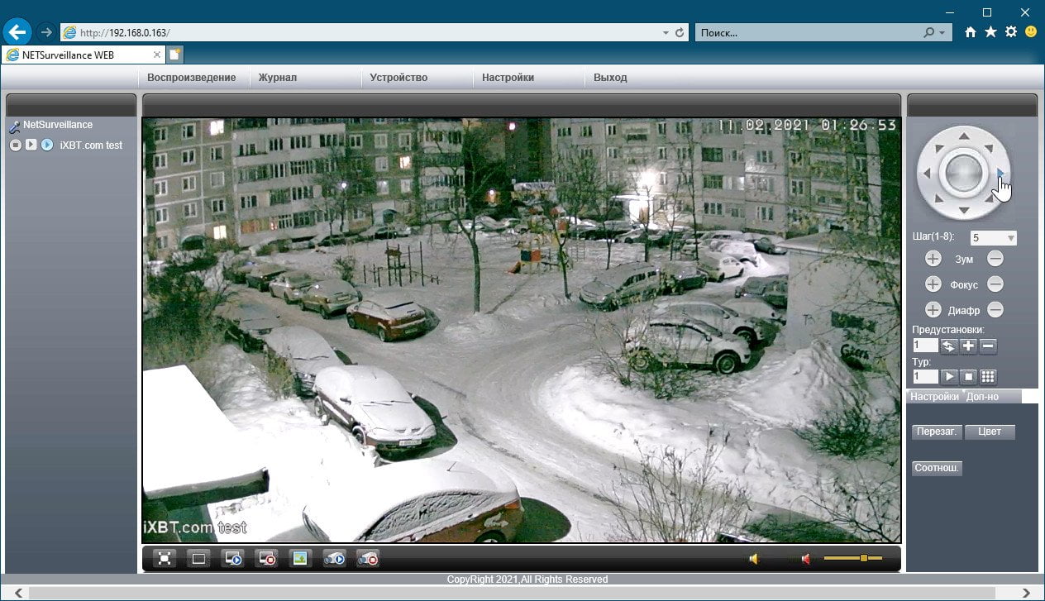The width and height of the screenshot is (1045, 601).
Task: Open the Шаг(1-8) step dropdown
Action: tap(994, 238)
